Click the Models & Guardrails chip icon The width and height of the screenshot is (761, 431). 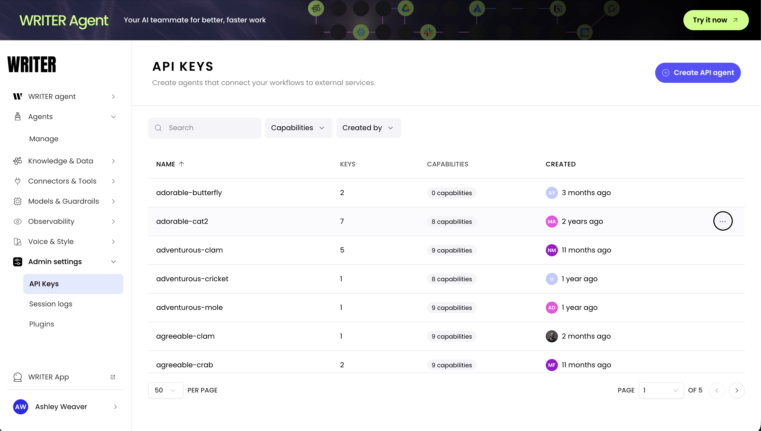(x=17, y=201)
